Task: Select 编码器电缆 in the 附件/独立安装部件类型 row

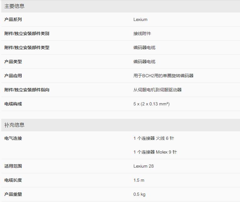Action: pyautogui.click(x=144, y=48)
